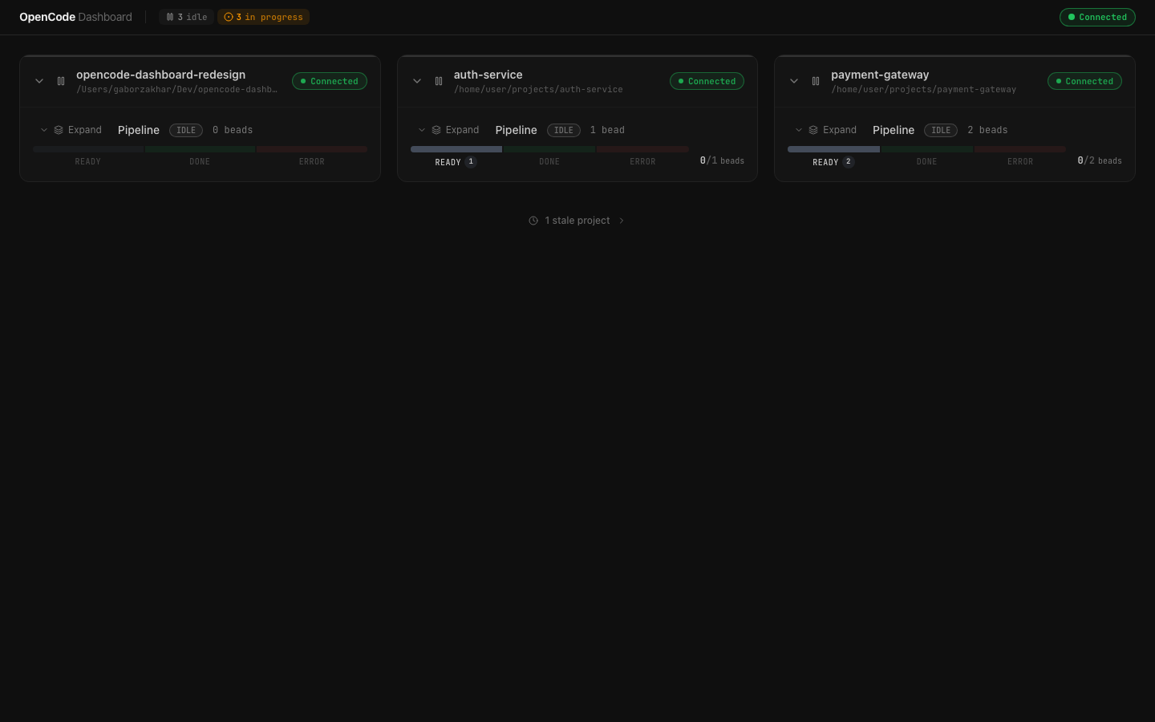Click the pause icon beside opencode-dashboard-redesign
Screen dimensions: 1155x722
(x=61, y=81)
